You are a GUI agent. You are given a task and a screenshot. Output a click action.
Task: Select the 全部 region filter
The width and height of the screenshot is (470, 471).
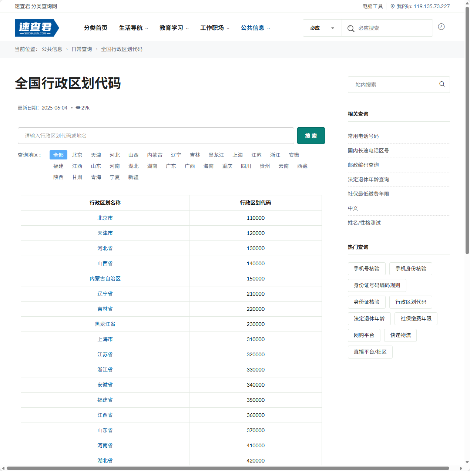coord(58,155)
